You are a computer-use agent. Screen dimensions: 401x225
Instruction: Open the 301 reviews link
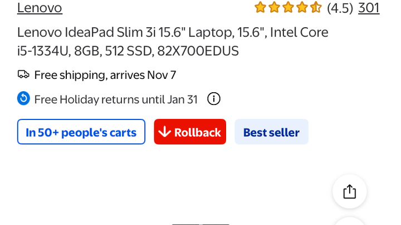point(369,8)
